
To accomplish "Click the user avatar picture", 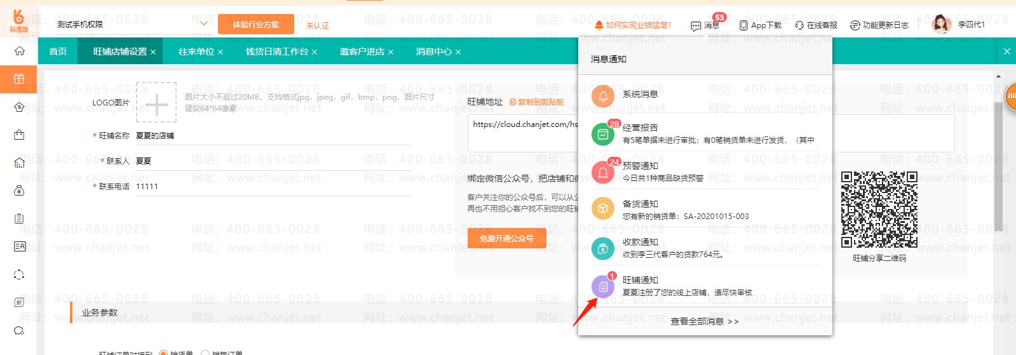I will click(941, 24).
